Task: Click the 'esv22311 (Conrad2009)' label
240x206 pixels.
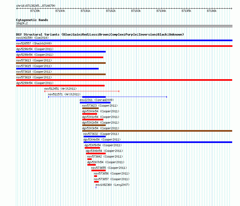Action: pos(97,100)
